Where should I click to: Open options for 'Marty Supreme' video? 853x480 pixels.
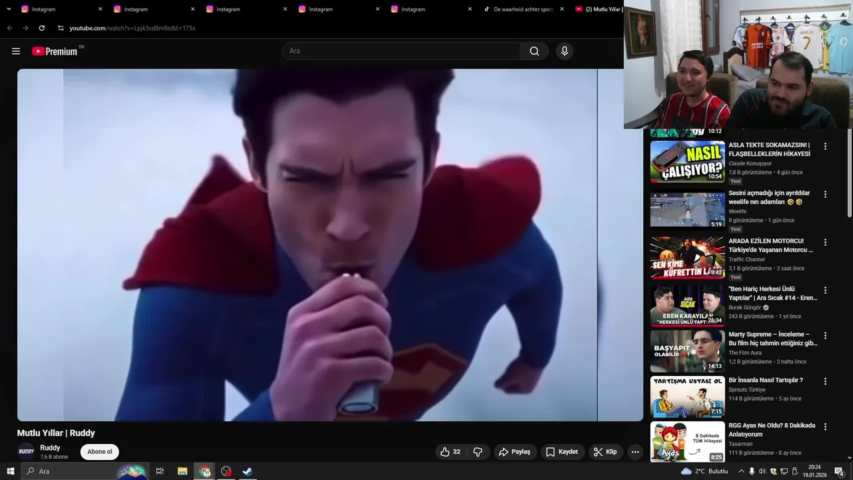pyautogui.click(x=825, y=335)
